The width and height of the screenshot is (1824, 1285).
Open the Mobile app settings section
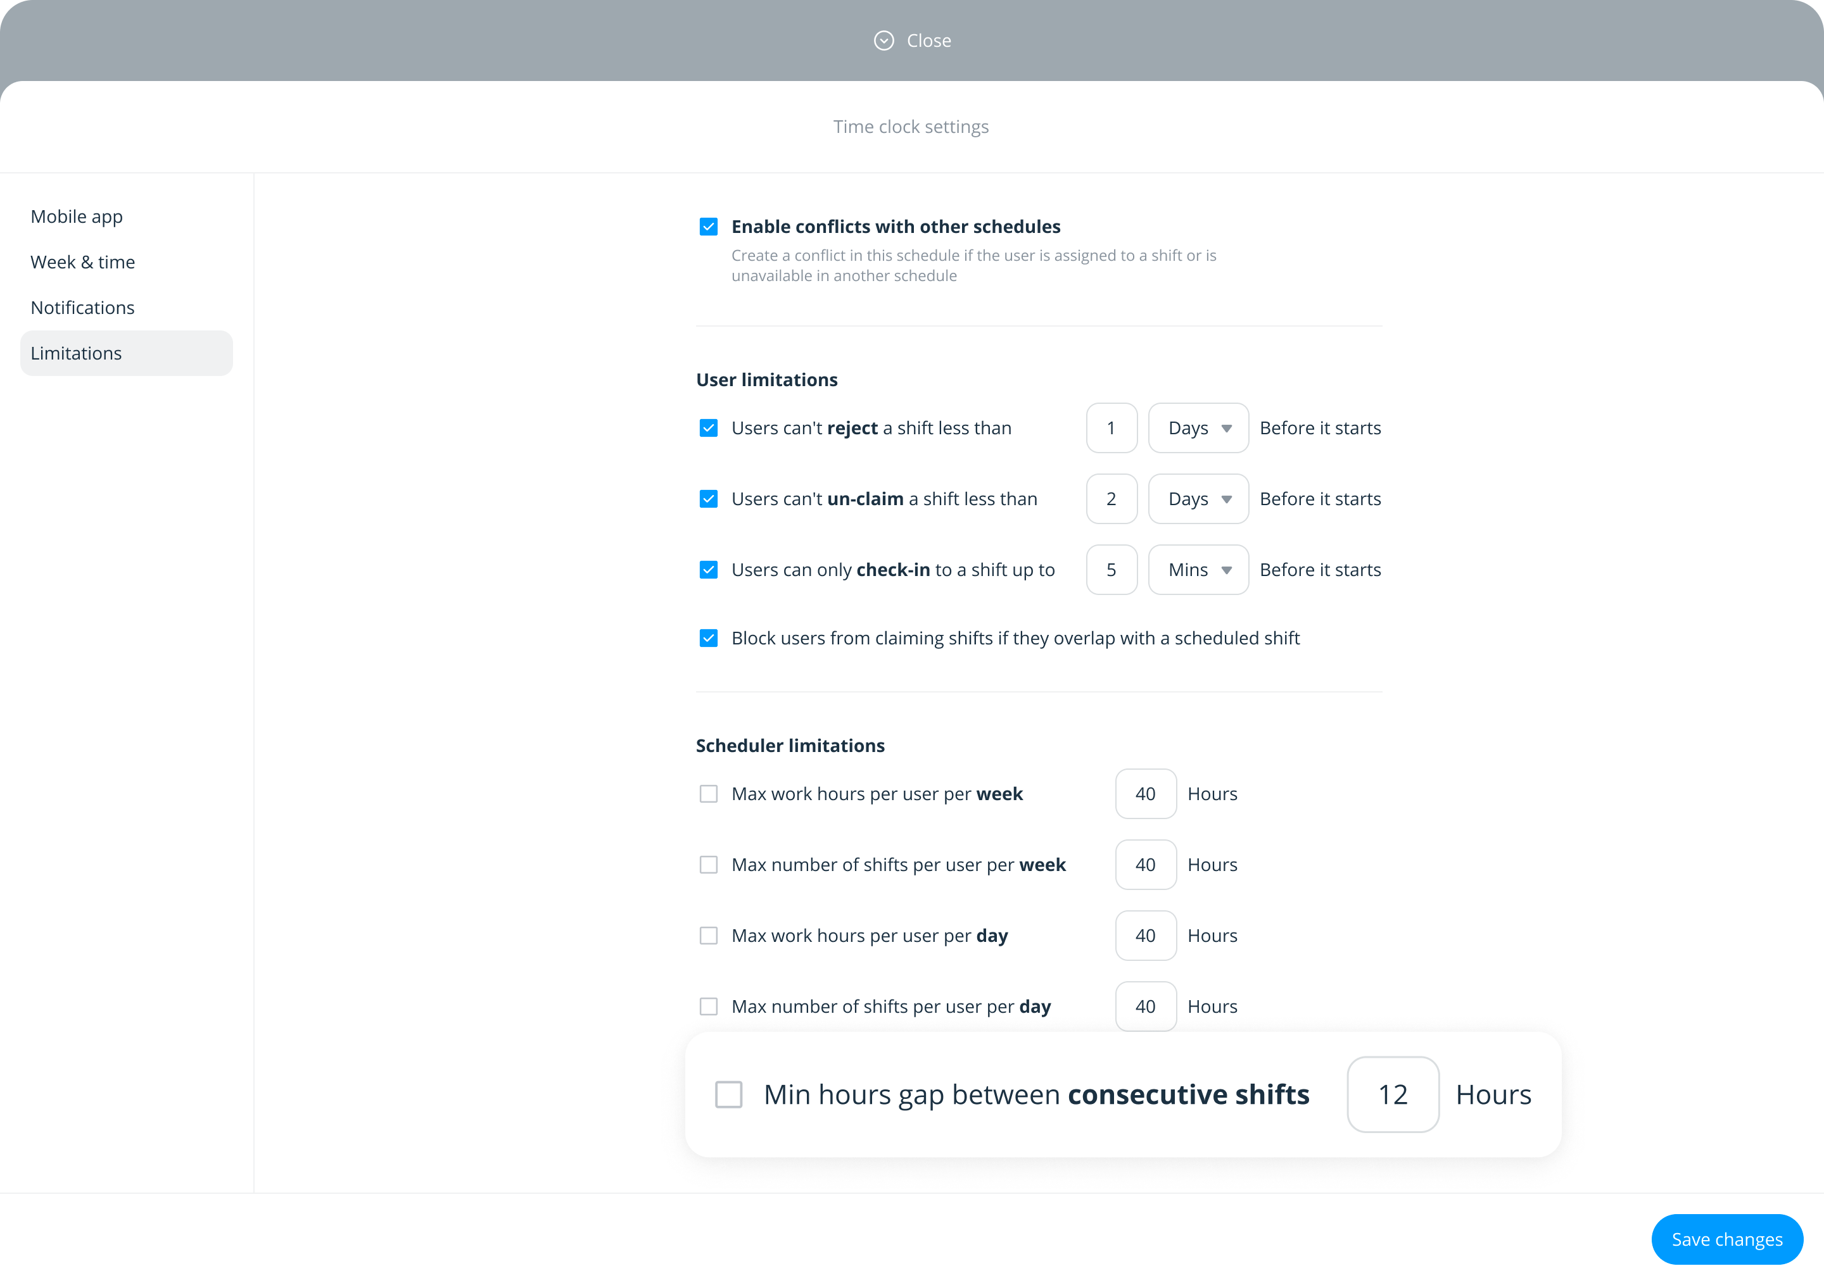click(77, 217)
